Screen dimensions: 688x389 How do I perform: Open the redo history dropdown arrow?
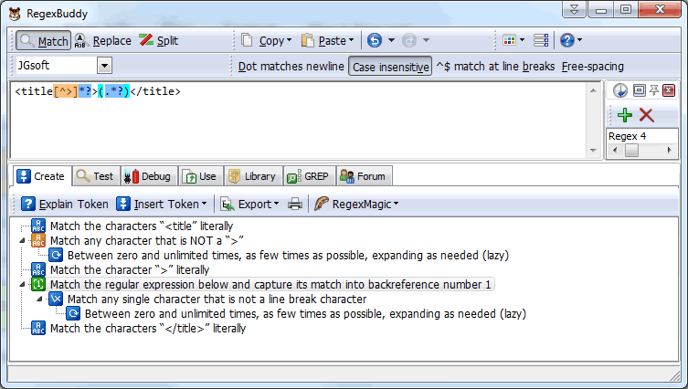click(426, 40)
